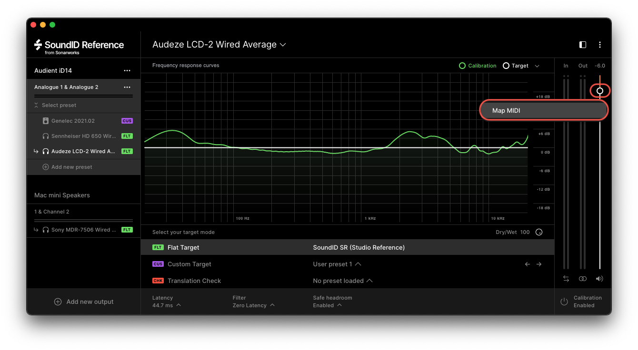Click the Dry/Wet knob
The width and height of the screenshot is (638, 350).
539,232
